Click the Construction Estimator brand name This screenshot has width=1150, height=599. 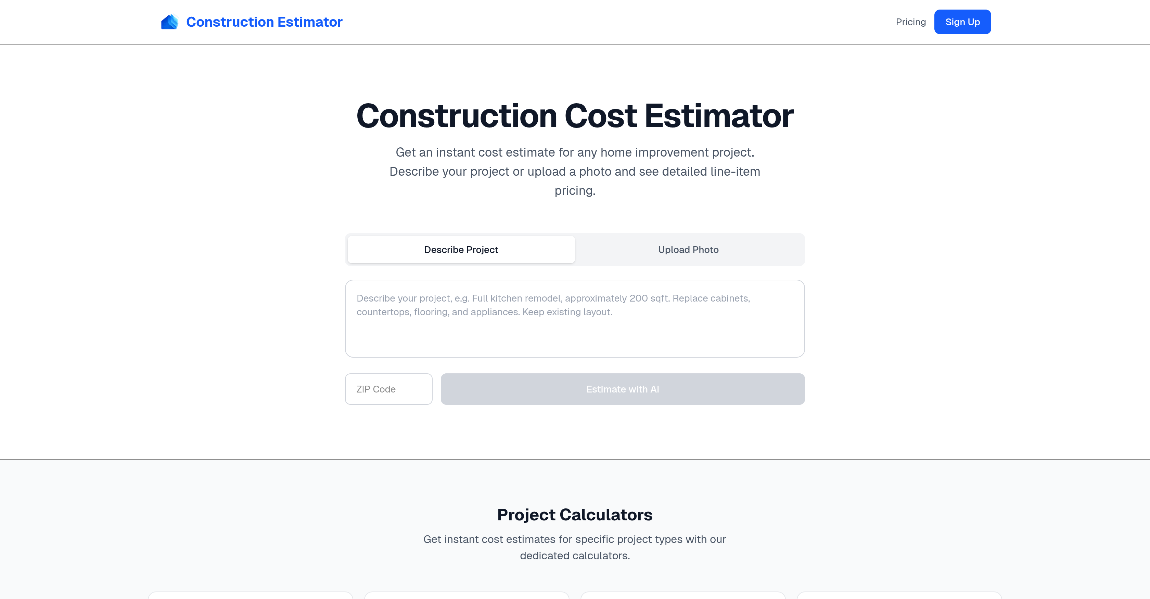pyautogui.click(x=264, y=22)
